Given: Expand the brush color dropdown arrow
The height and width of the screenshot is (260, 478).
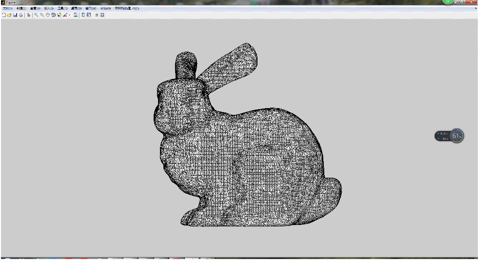Looking at the screenshot, I should point(69,15).
